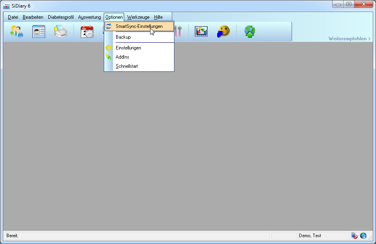Open the statistics chart toolbar icon
Image resolution: width=376 pixels, height=244 pixels.
(x=201, y=31)
